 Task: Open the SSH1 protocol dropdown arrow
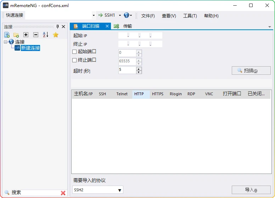120,16
